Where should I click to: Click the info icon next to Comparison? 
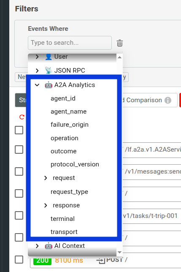pos(167,100)
